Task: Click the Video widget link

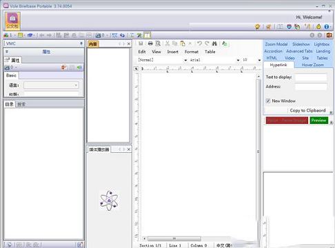Action: click(x=290, y=58)
